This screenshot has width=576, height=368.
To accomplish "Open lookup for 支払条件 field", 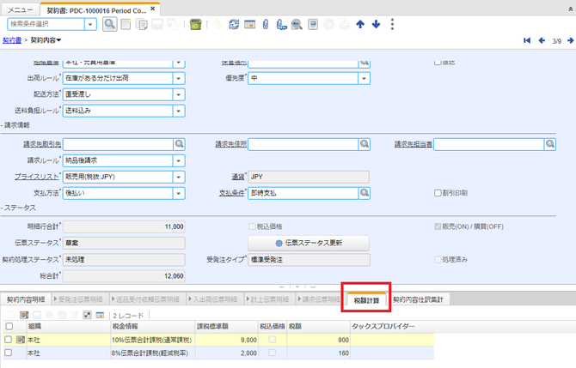I will coord(364,193).
